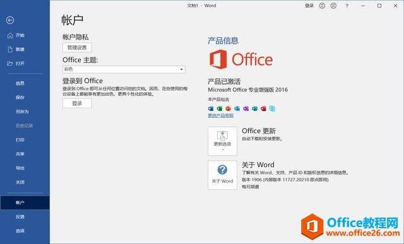Select 共享 in the sidebar

point(20,154)
